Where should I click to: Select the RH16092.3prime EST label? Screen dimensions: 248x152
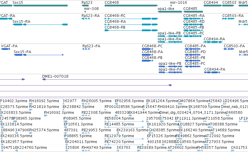click(59, 113)
